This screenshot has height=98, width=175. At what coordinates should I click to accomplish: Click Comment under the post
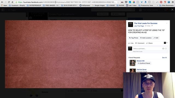pos(140,43)
